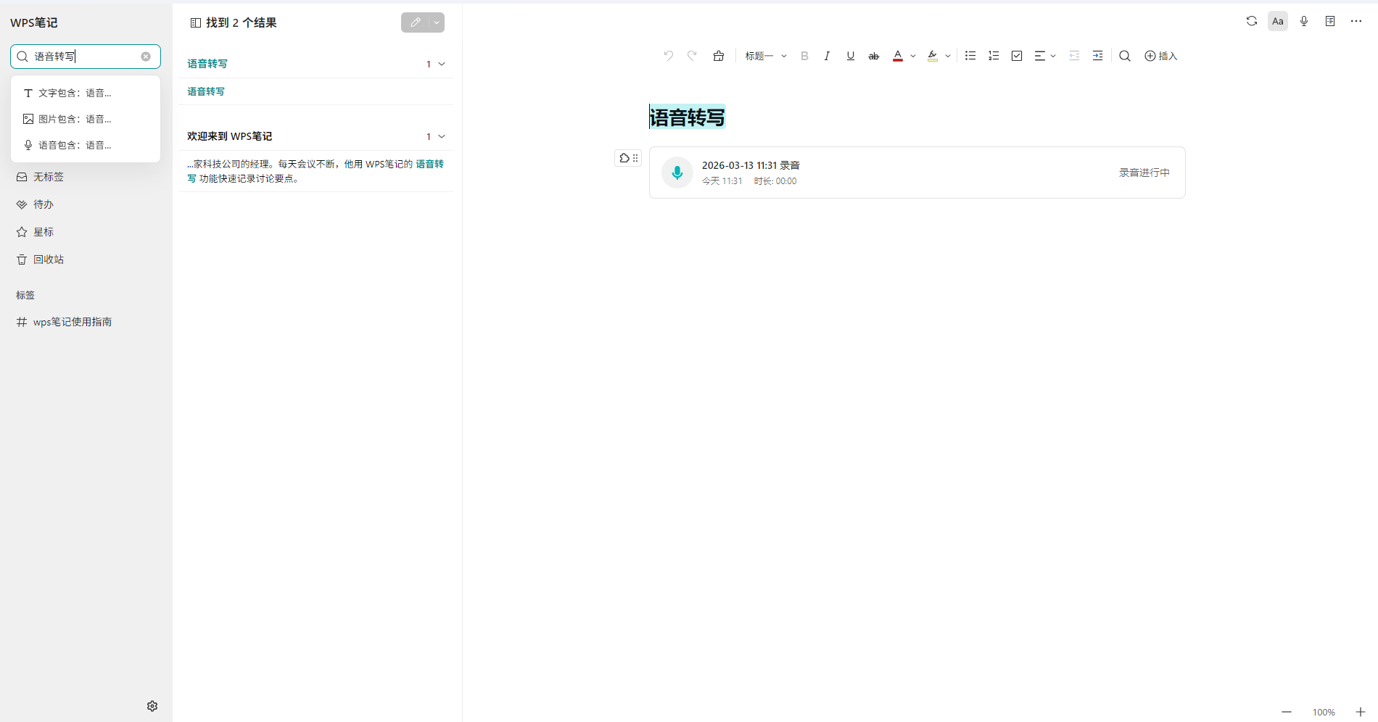Insert a numbered list

pyautogui.click(x=994, y=56)
